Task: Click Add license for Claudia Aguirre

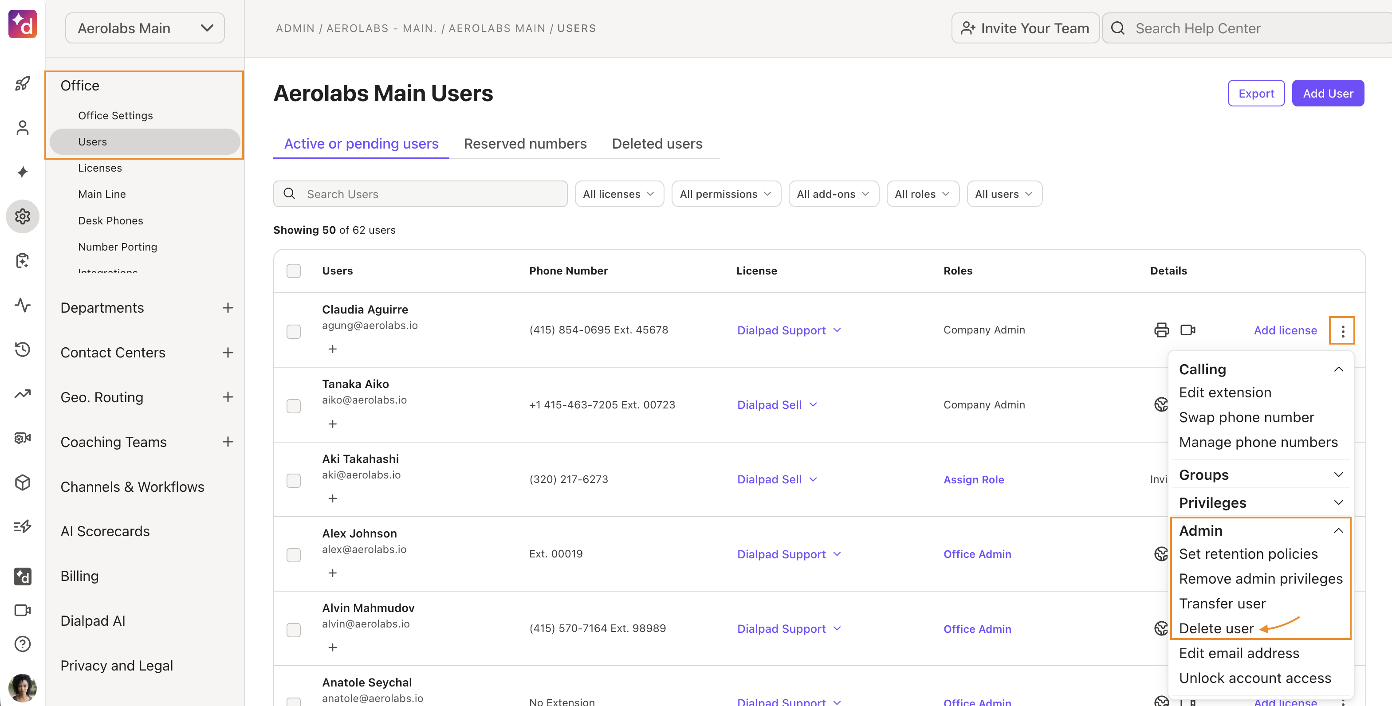Action: 1285,330
